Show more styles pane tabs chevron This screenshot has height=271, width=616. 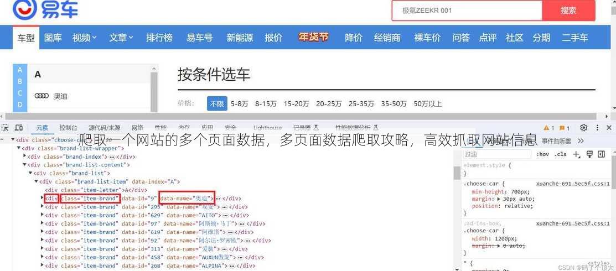point(581,140)
